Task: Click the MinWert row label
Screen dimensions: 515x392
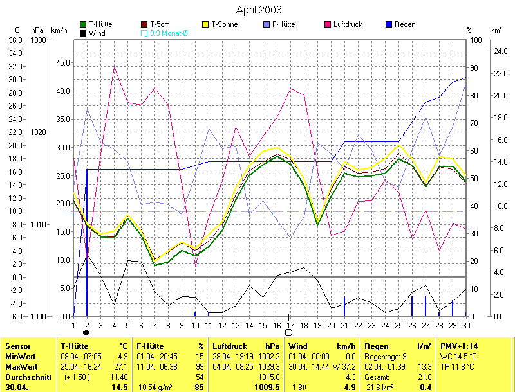Action: click(x=22, y=356)
